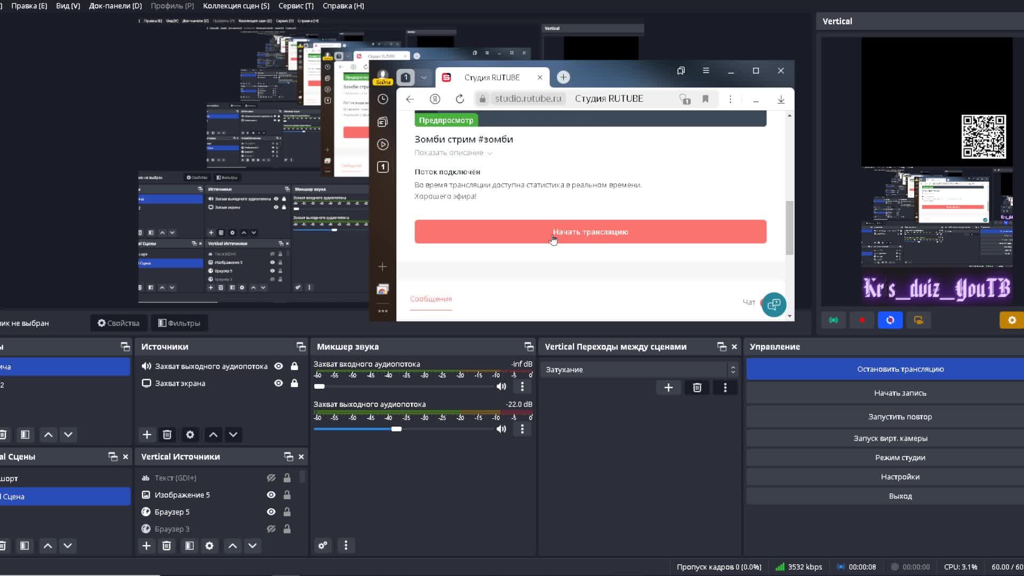Open the three-dot menu for Захват выходного аудиопотока

click(522, 429)
